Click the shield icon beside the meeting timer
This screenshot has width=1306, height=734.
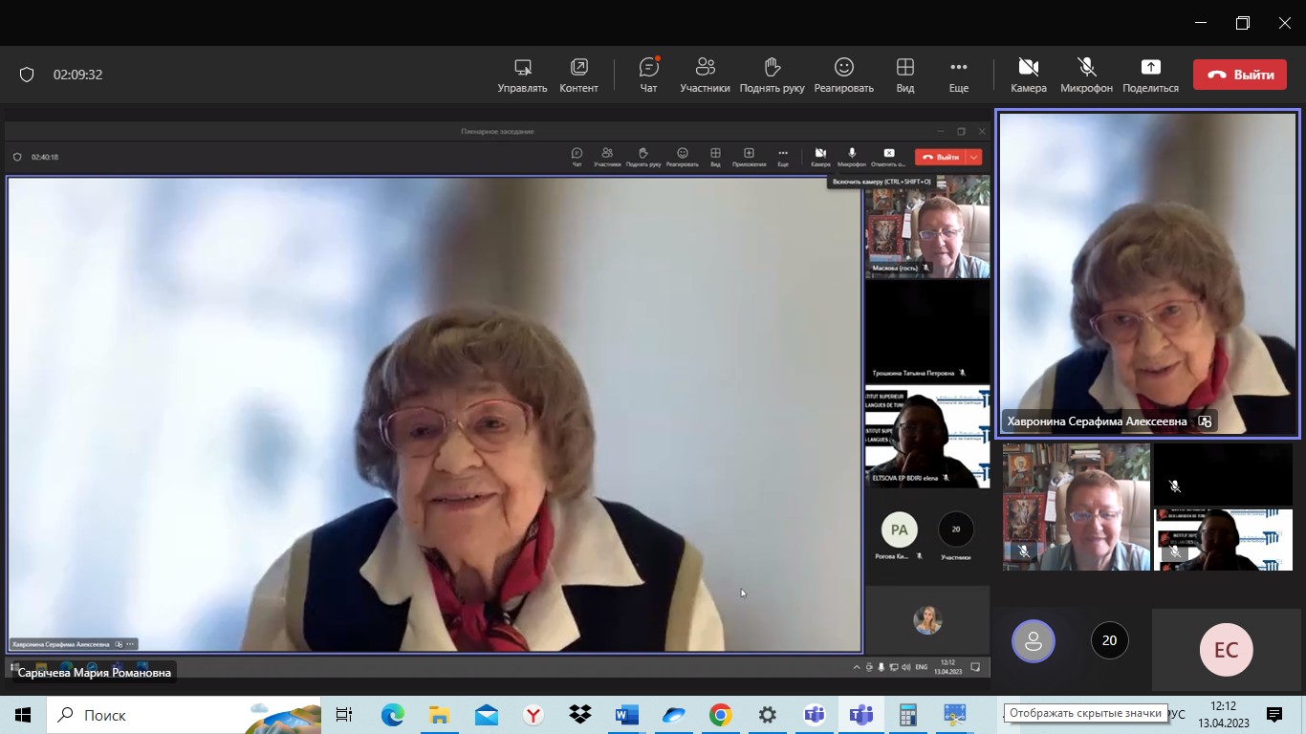27,75
